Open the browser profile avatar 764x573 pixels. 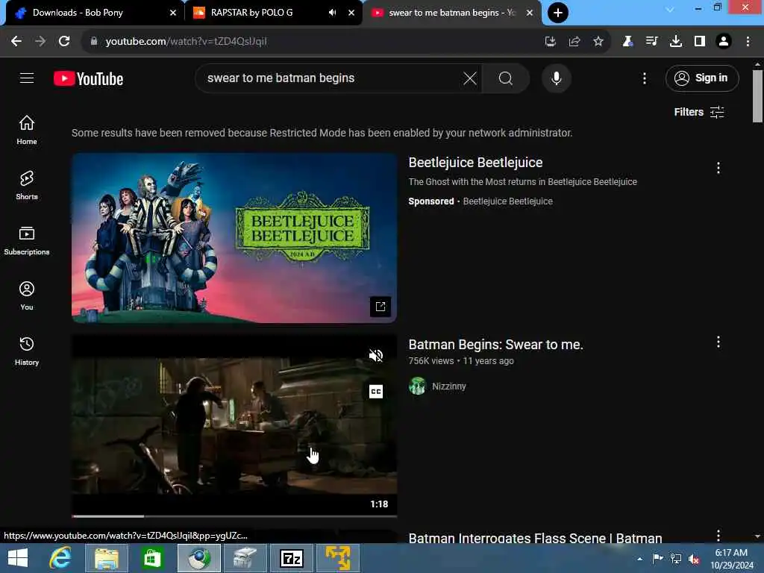tap(723, 42)
